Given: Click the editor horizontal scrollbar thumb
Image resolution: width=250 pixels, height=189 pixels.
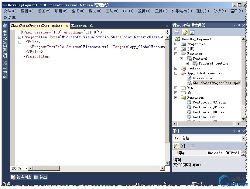Looking at the screenshot, I should coord(46,168).
